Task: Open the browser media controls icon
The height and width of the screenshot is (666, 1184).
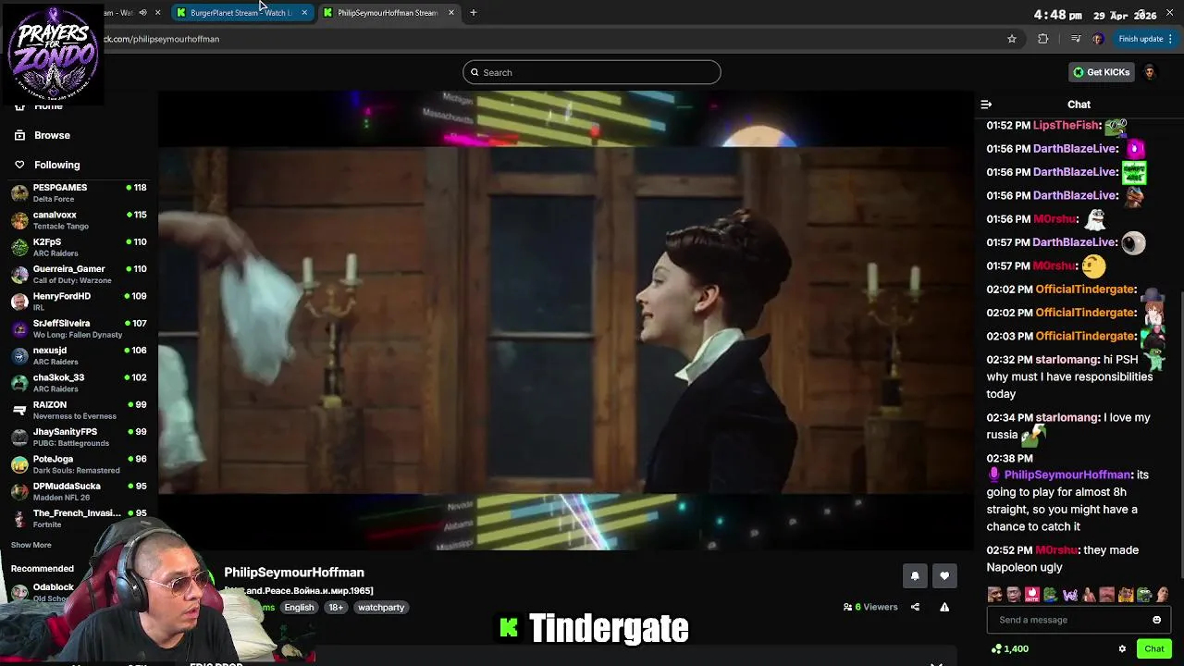Action: 1075,39
